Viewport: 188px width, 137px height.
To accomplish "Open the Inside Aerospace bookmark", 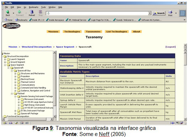I will click(x=55, y=20).
